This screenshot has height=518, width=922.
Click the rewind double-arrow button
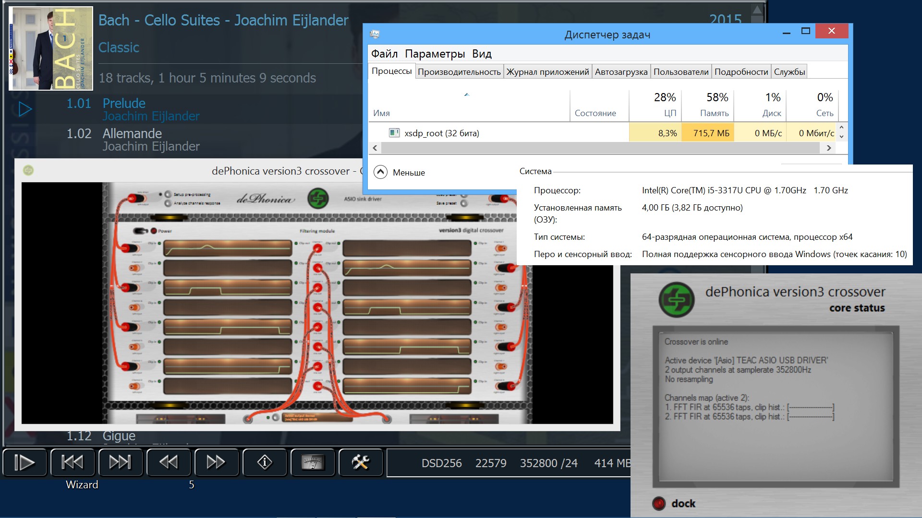coord(168,462)
